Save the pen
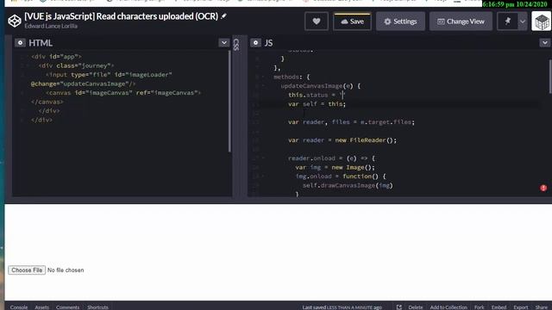The width and height of the screenshot is (552, 310). 352,22
